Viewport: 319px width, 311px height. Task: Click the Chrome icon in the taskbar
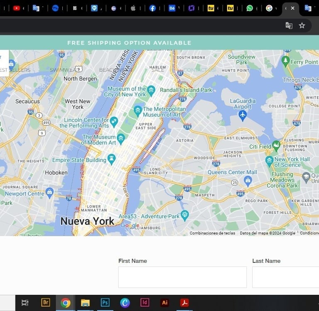(x=66, y=303)
